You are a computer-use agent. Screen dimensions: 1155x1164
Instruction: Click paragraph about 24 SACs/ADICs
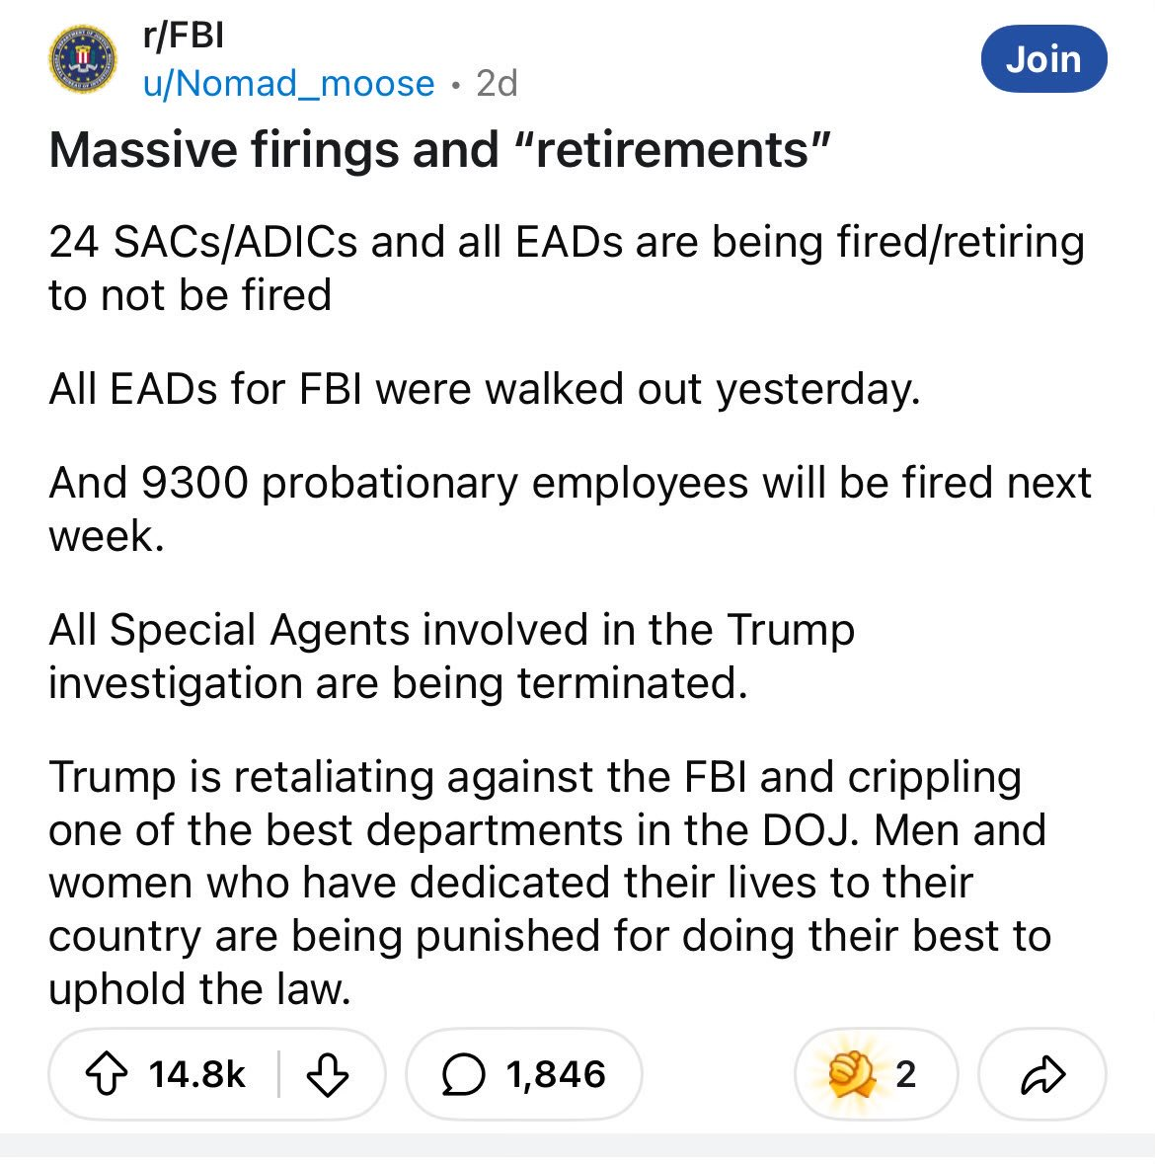point(567,268)
